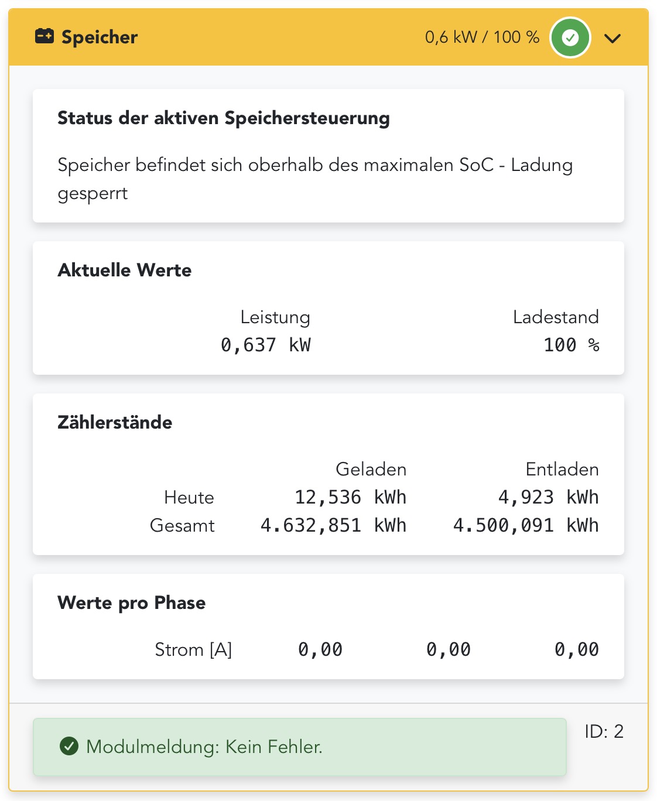Click the 'Ladung gesperrt' status message text
Screen dimensions: 657x801
coord(314,179)
